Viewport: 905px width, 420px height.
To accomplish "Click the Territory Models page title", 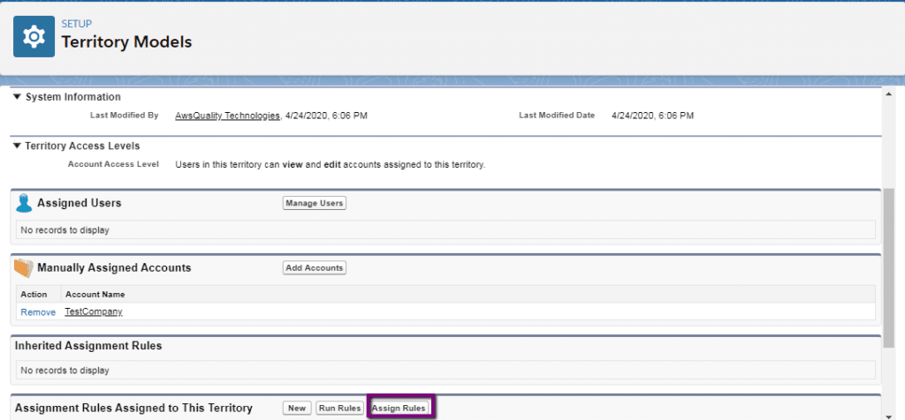I will tap(125, 41).
